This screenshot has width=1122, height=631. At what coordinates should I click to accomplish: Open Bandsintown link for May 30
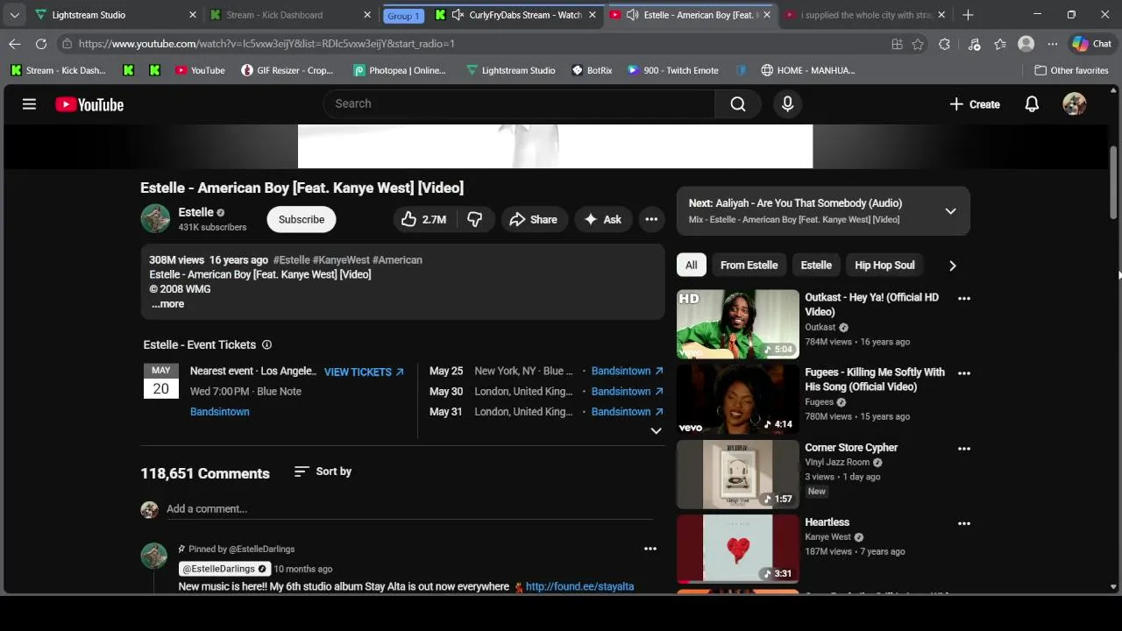(x=628, y=392)
